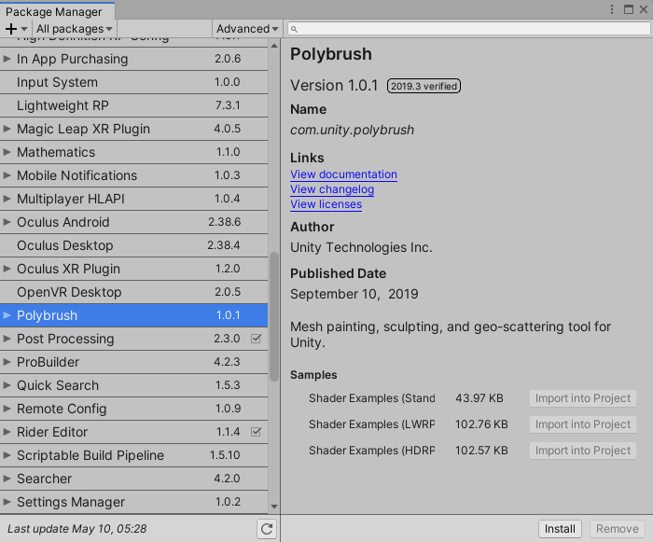
Task: Select the Settings Manager package name
Action: point(71,502)
